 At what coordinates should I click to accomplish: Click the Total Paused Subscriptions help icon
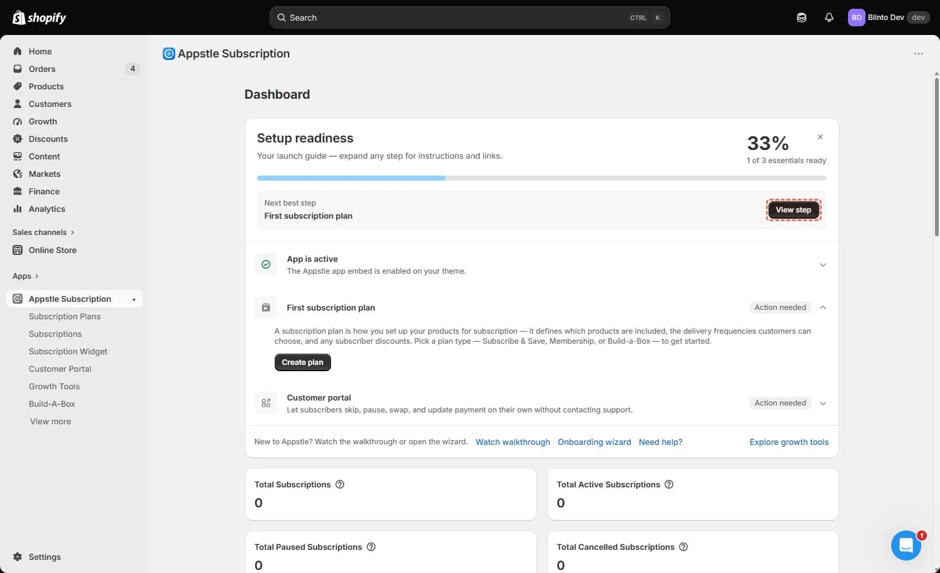(x=371, y=547)
